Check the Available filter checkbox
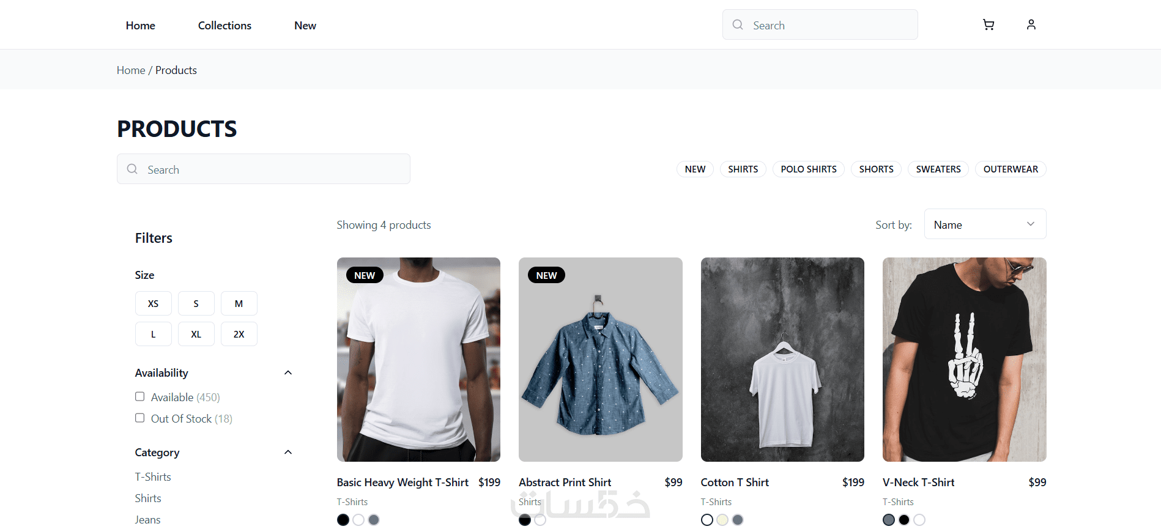Screen dimensions: 1161x529 coord(140,397)
